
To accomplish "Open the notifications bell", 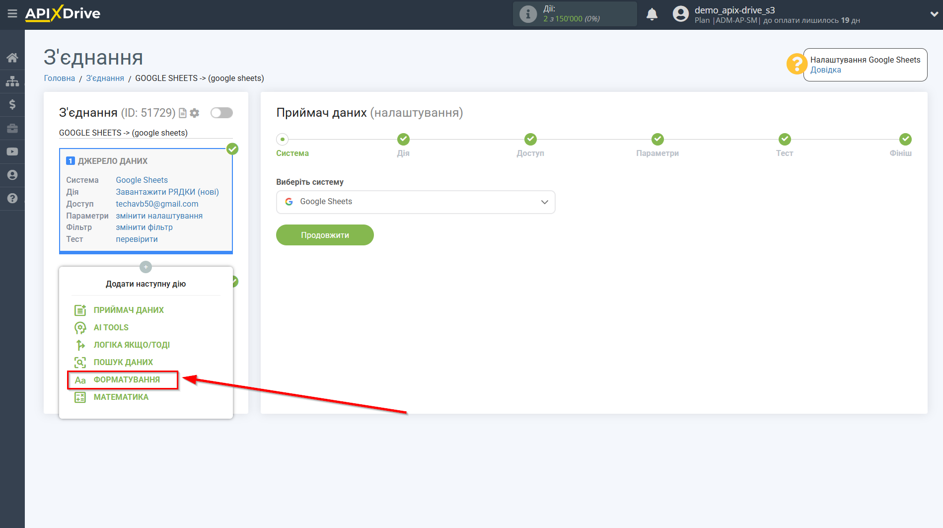I will [x=652, y=14].
